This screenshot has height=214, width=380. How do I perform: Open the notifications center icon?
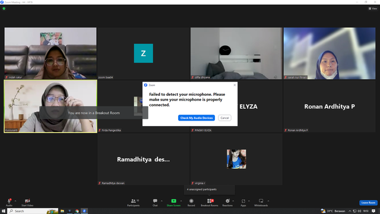tap(373, 211)
